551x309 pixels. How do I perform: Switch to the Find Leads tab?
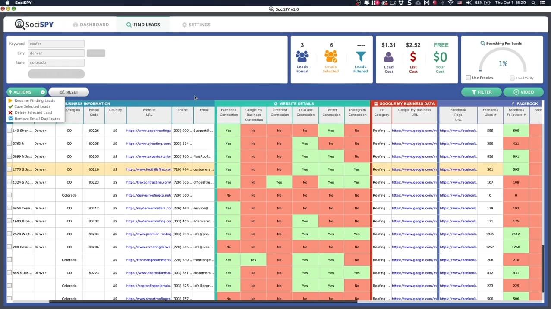point(143,25)
